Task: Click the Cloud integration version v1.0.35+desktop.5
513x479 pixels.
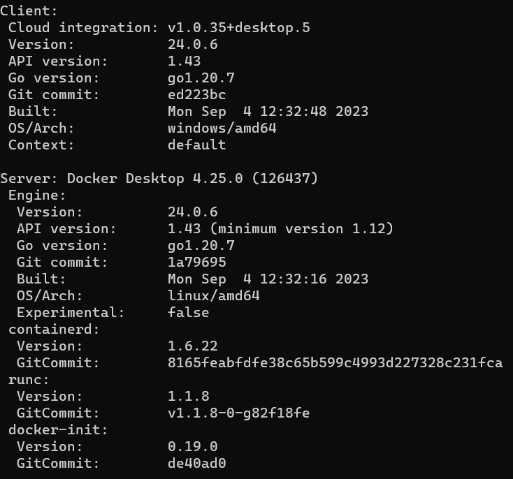Action: tap(238, 28)
